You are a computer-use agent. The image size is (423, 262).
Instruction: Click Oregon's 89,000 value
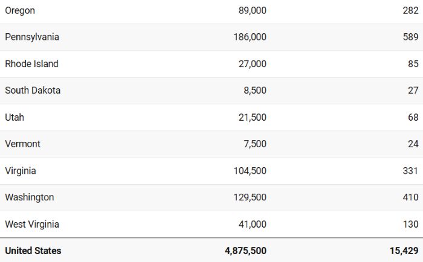(252, 10)
